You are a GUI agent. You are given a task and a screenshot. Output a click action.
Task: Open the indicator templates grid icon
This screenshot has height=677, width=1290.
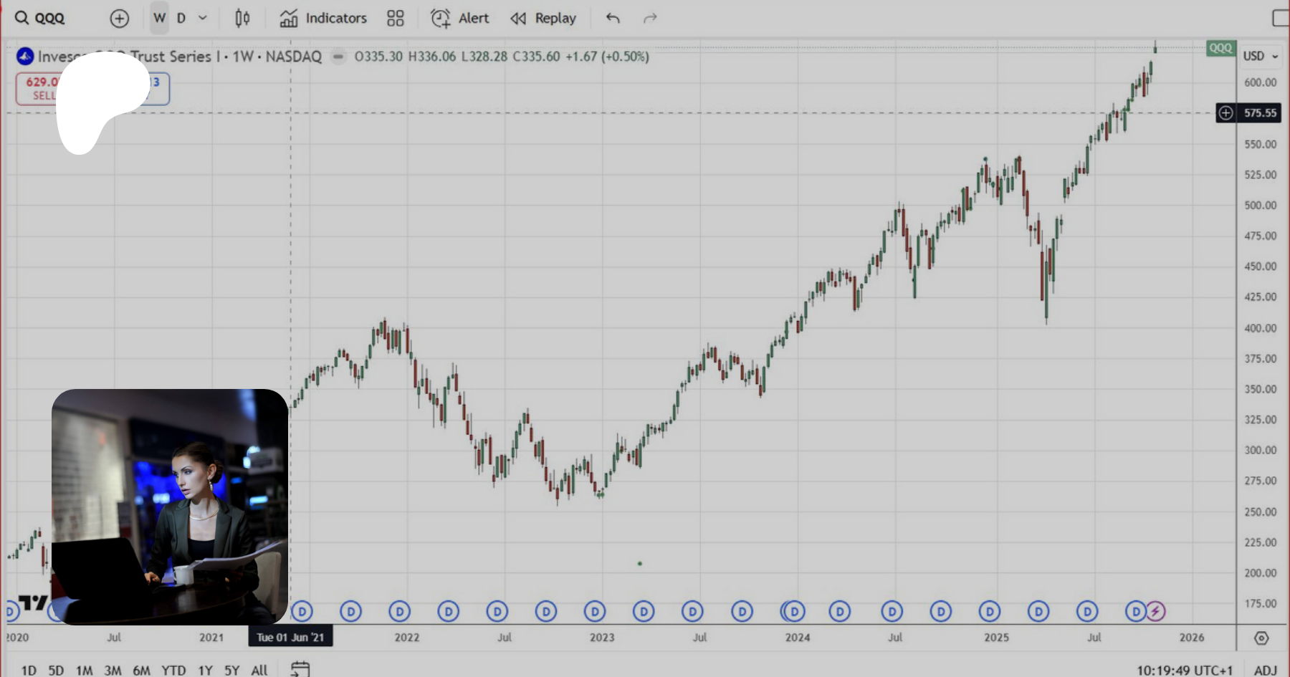click(396, 19)
